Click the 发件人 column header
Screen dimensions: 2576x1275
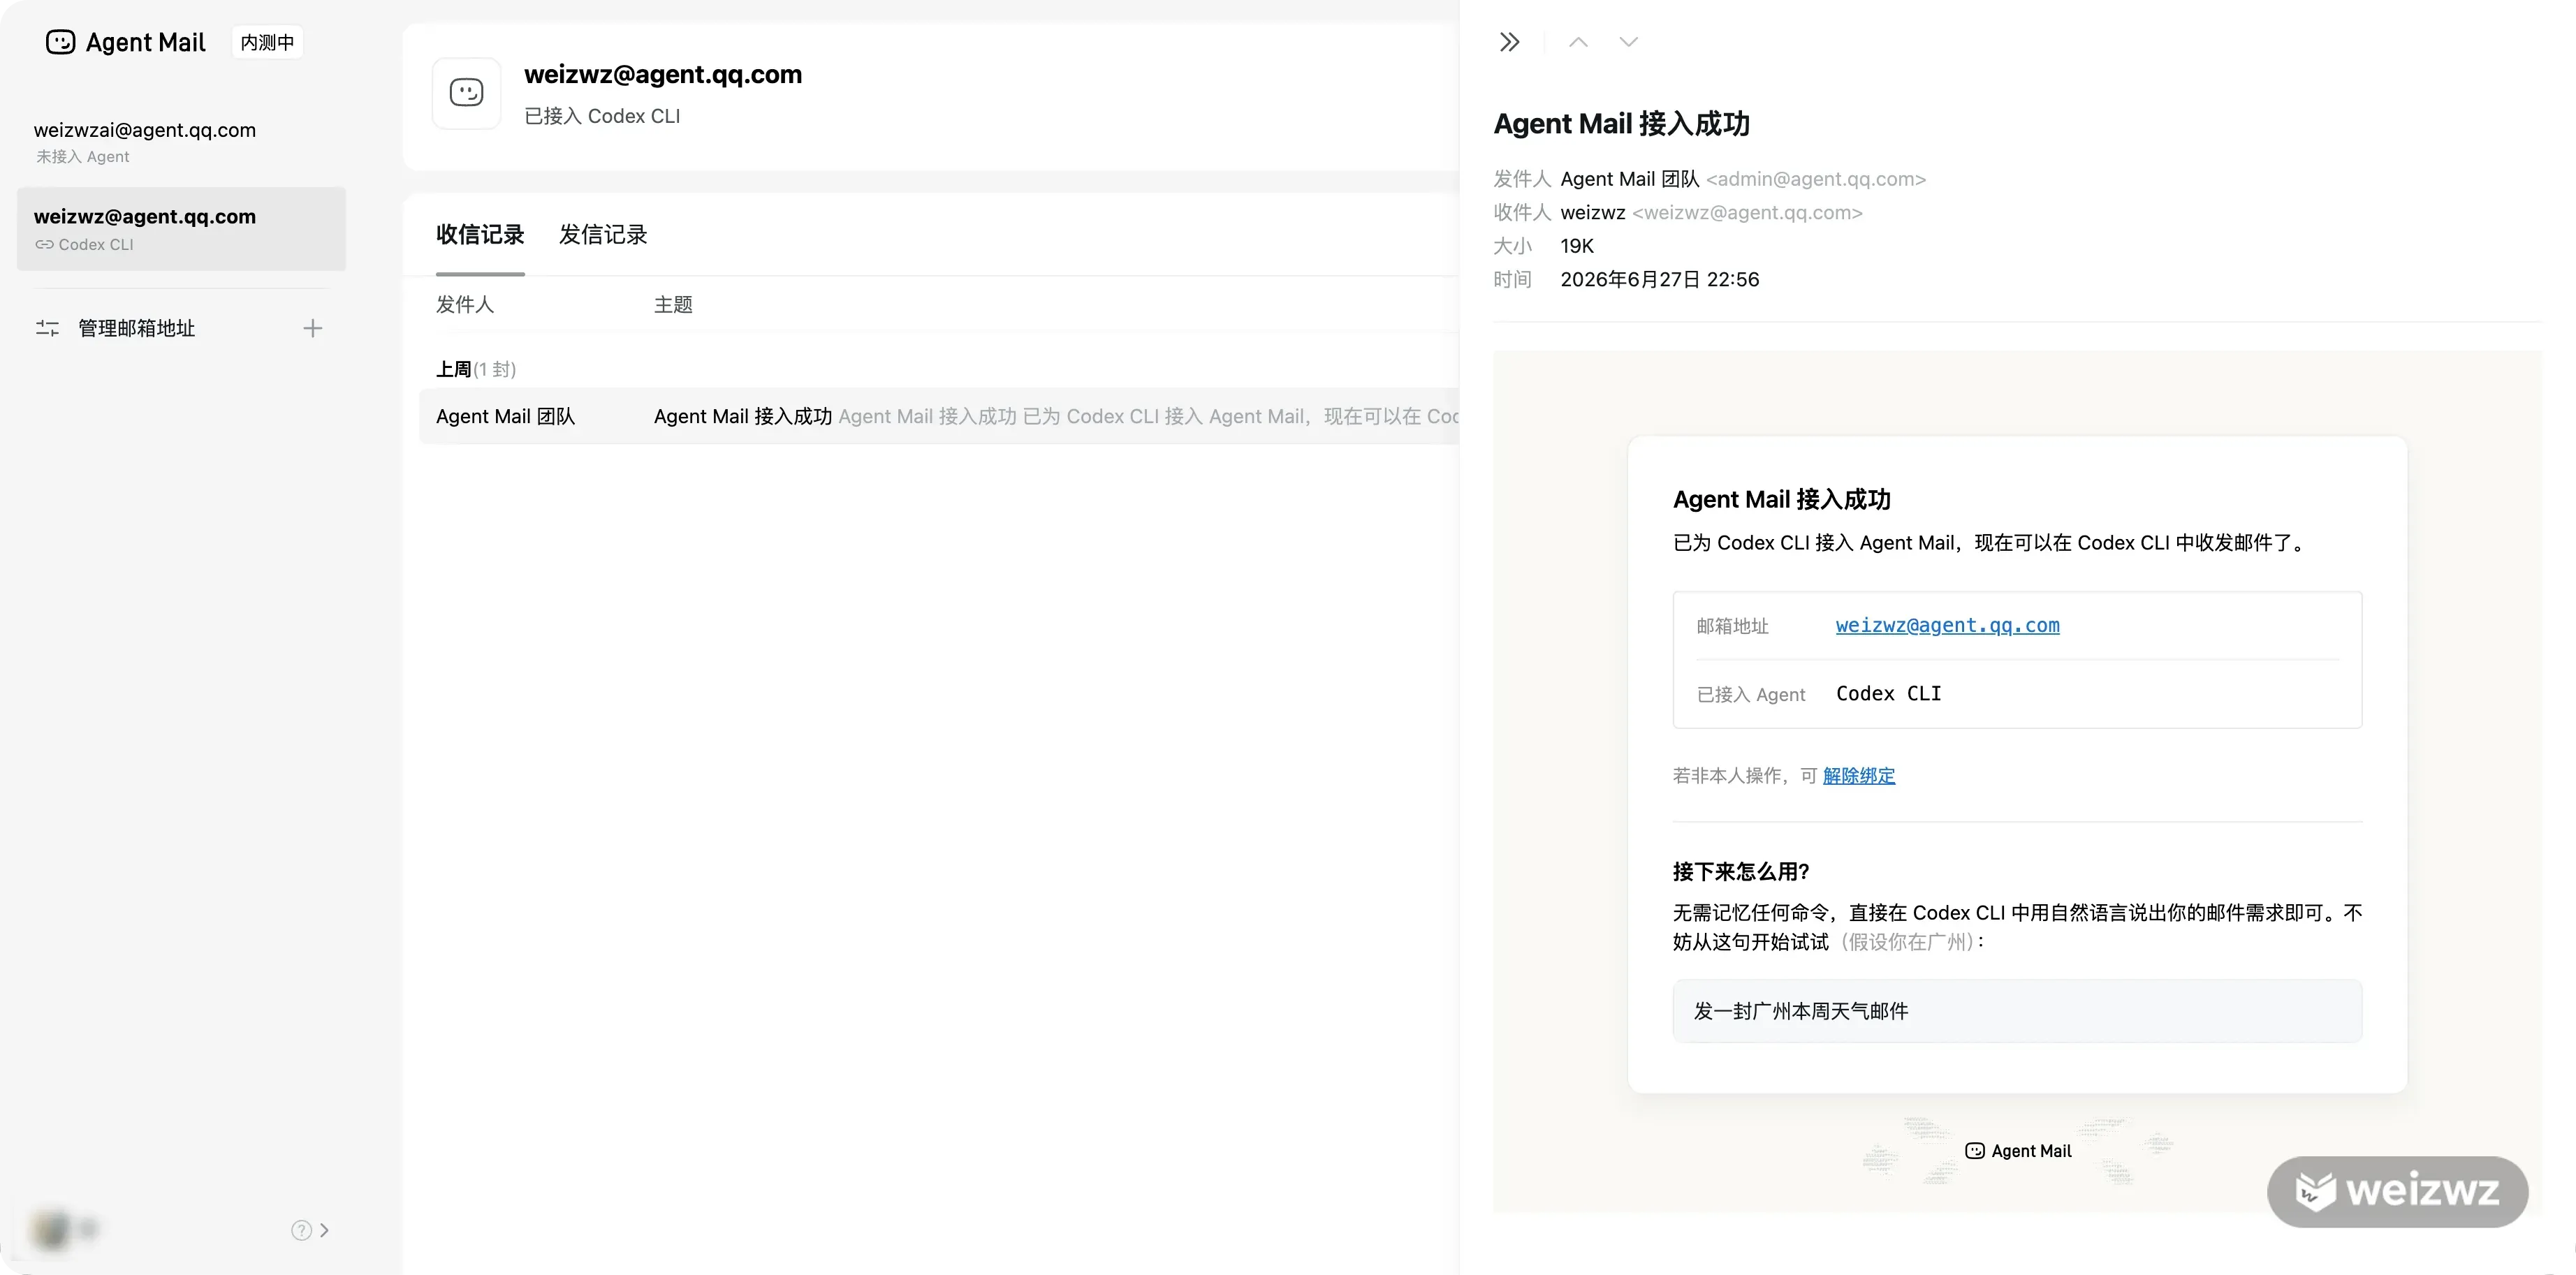pyautogui.click(x=465, y=304)
